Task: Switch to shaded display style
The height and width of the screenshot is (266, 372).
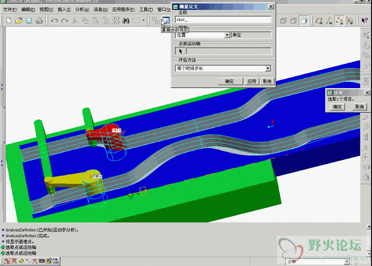Action: pyautogui.click(x=304, y=21)
